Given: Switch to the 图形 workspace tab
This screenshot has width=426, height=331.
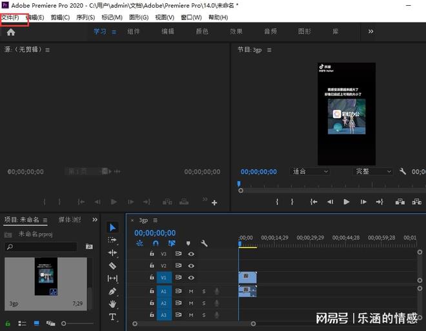Looking at the screenshot, I should click(304, 32).
